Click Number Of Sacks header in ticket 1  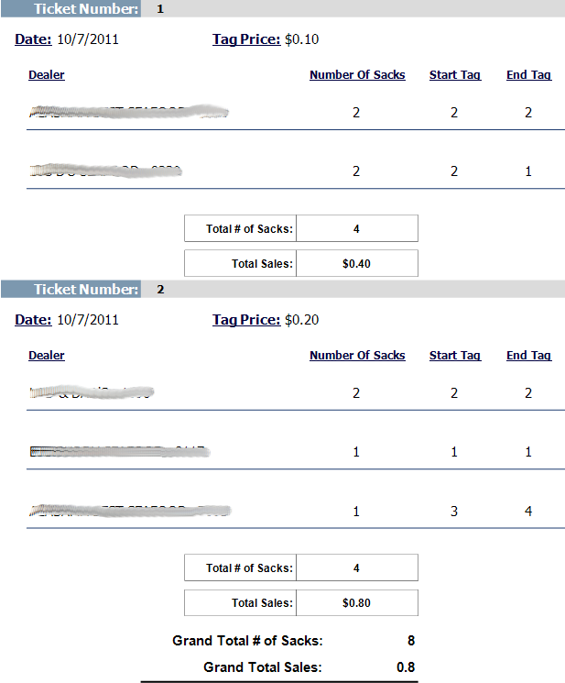357,75
